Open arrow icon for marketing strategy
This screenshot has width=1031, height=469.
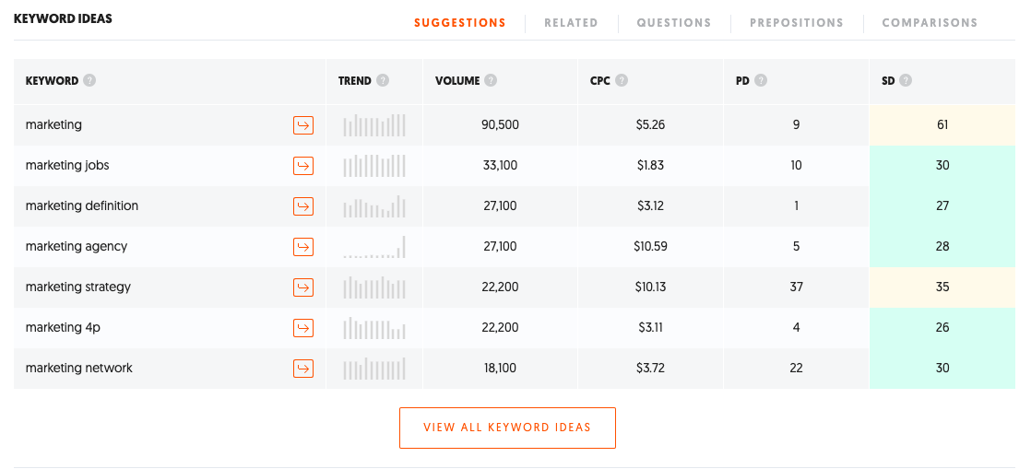(x=303, y=287)
